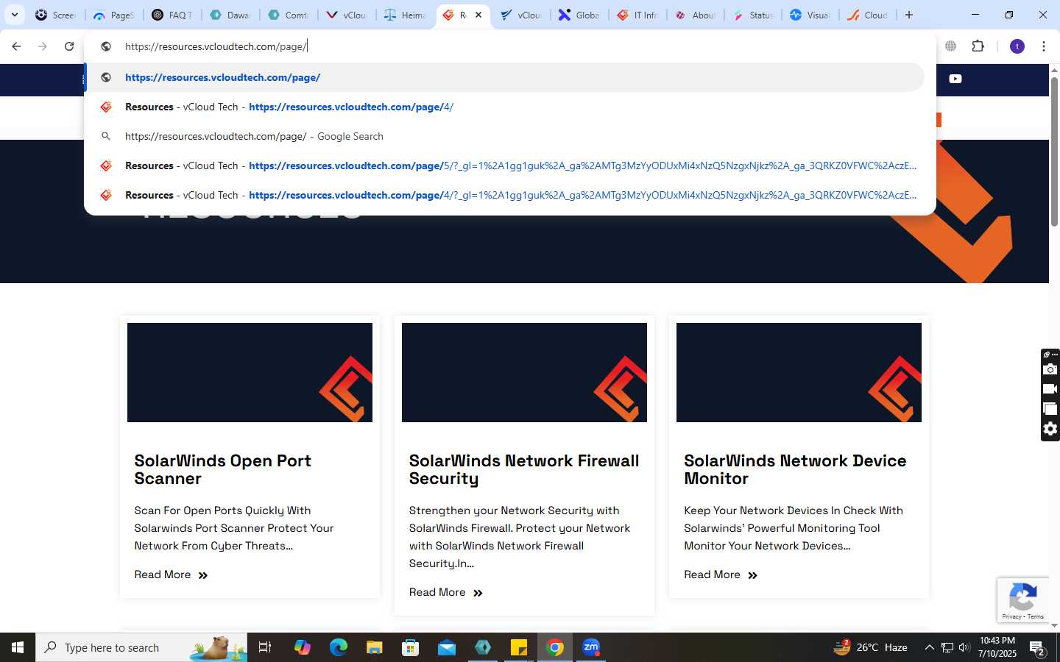Switch to the Status tab
The width and height of the screenshot is (1060, 662).
point(753,15)
